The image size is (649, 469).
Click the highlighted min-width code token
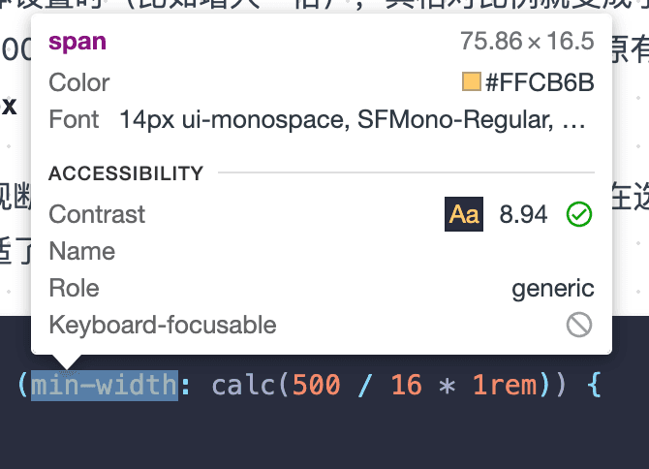105,385
